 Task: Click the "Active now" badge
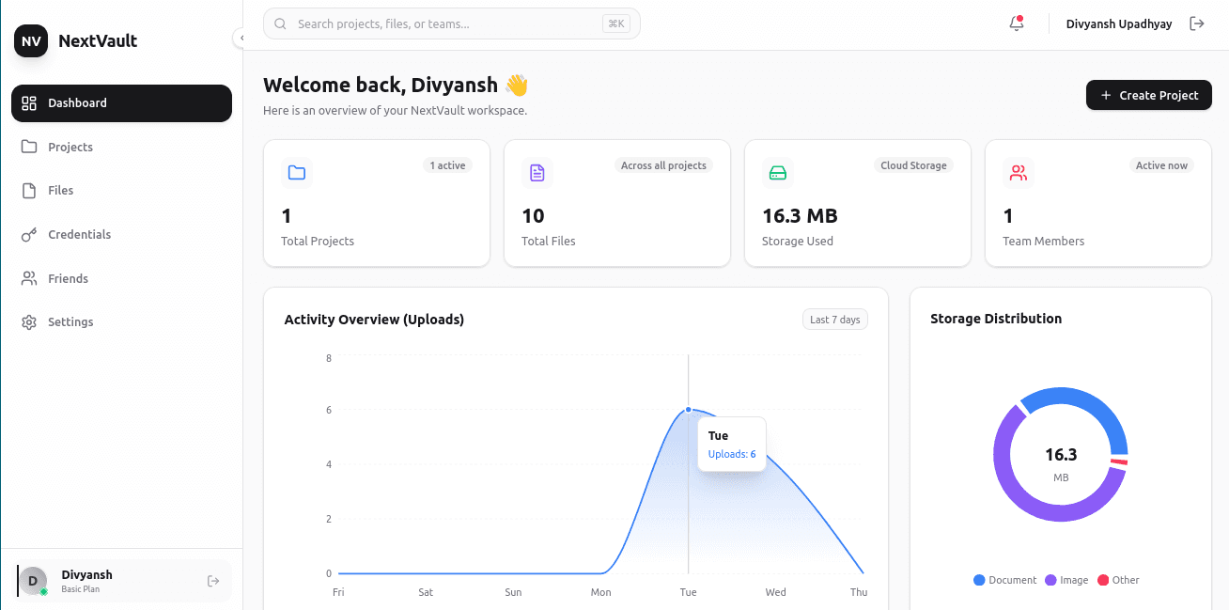1161,165
